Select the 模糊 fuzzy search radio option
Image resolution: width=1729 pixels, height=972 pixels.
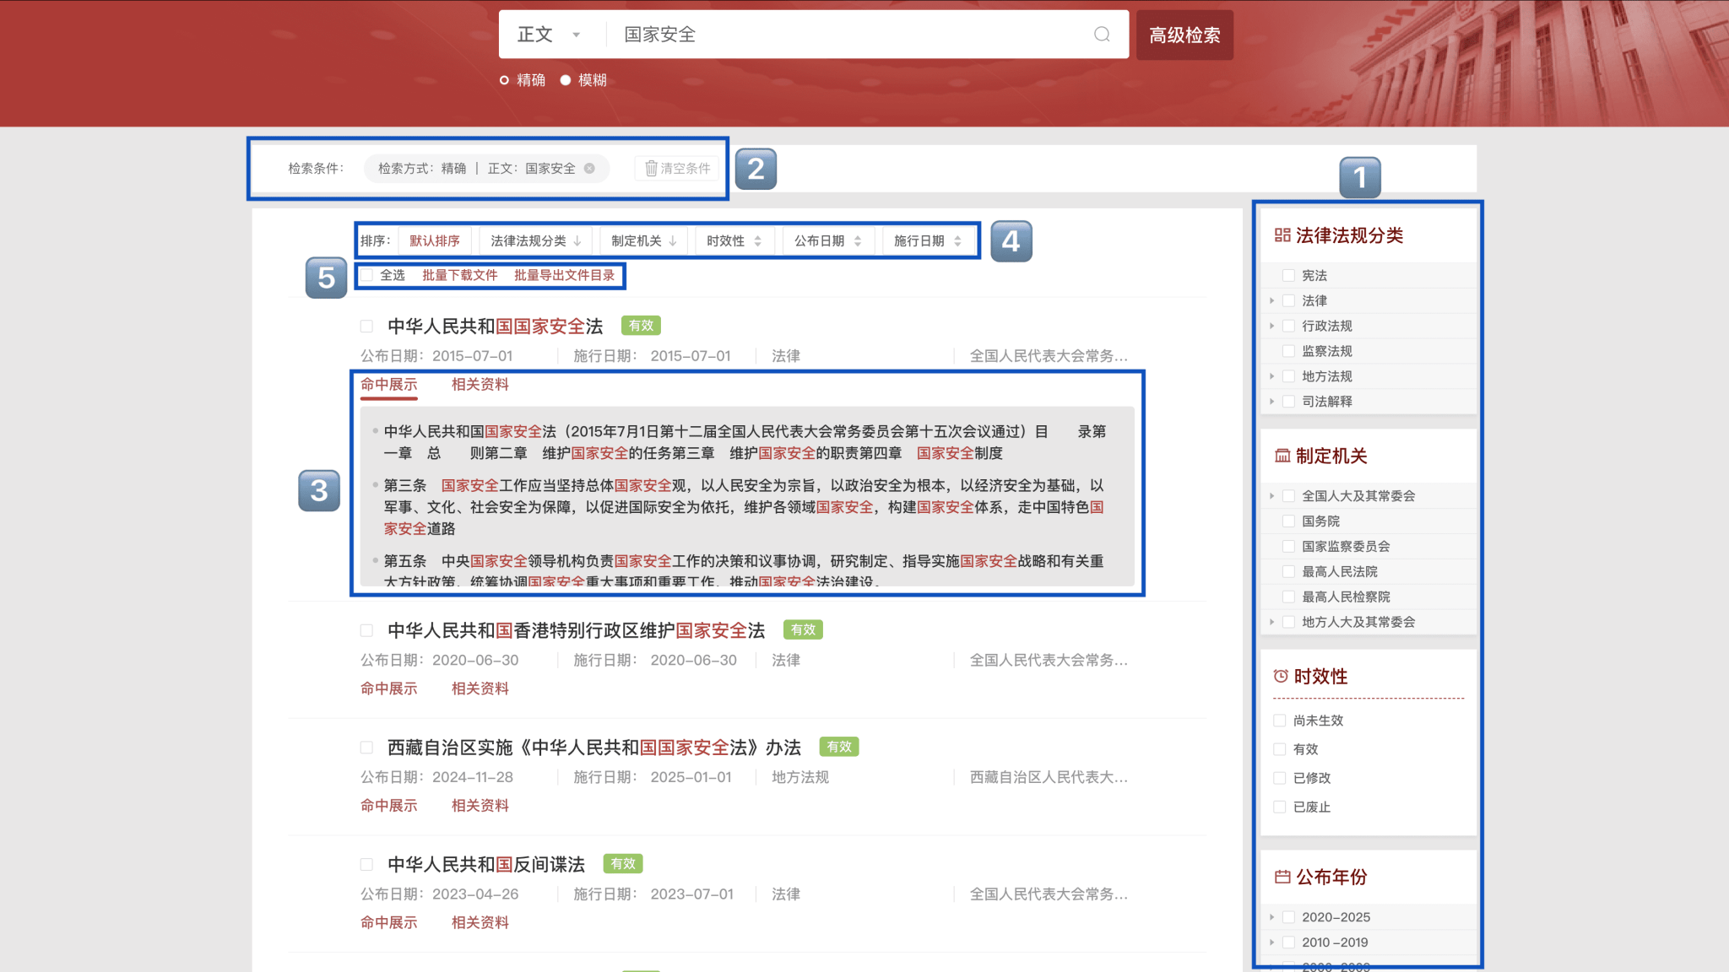coord(566,80)
